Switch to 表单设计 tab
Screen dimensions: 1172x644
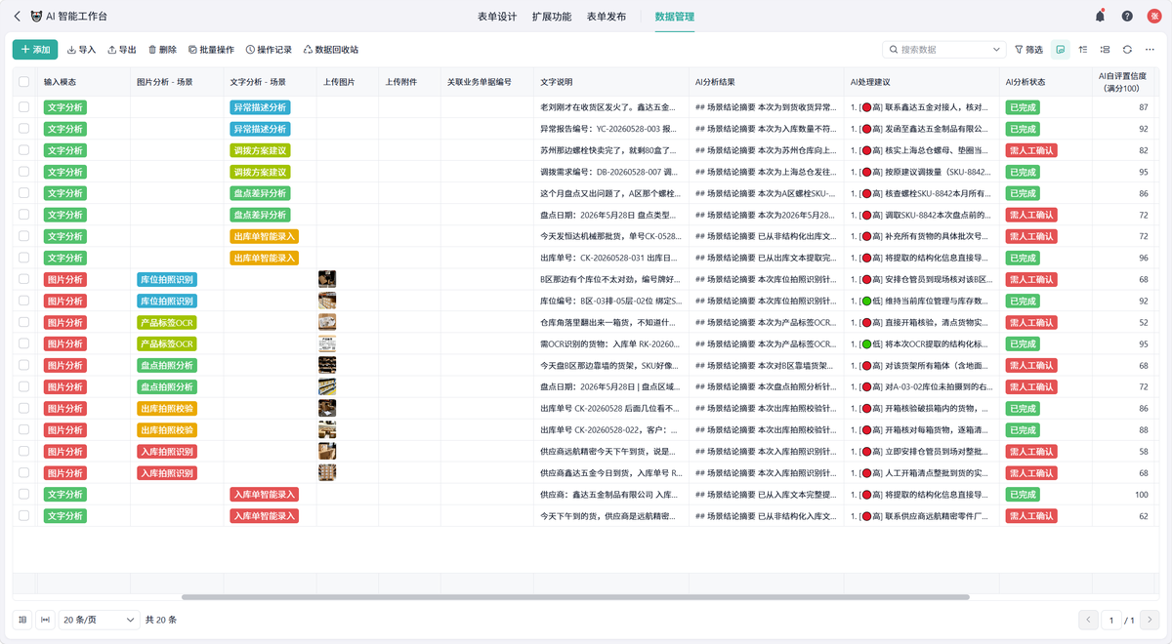click(497, 17)
